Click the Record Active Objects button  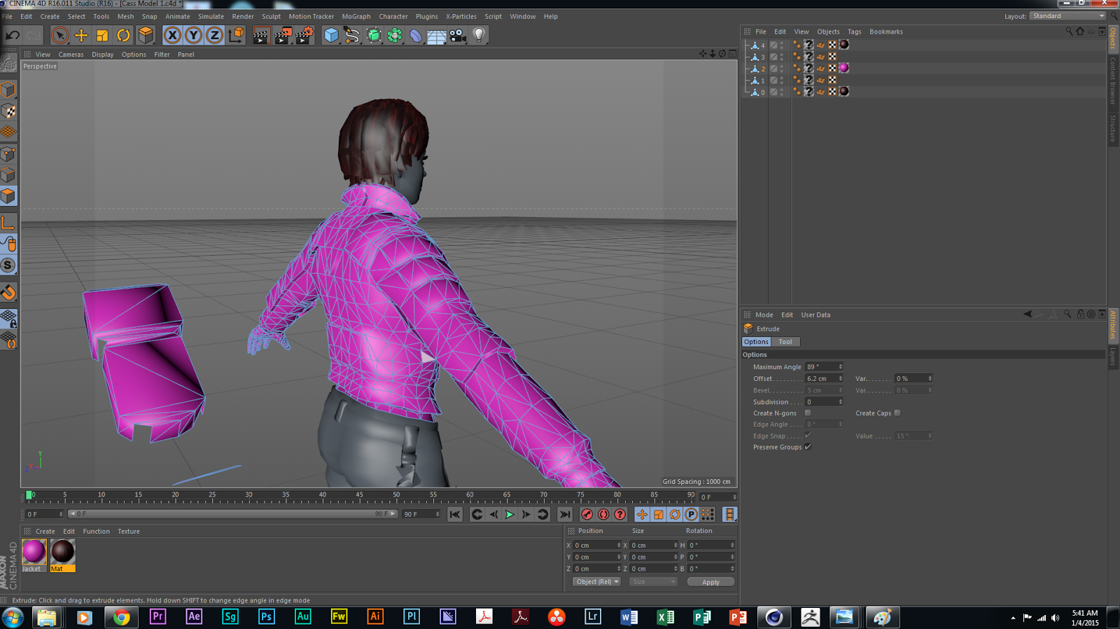coord(587,515)
